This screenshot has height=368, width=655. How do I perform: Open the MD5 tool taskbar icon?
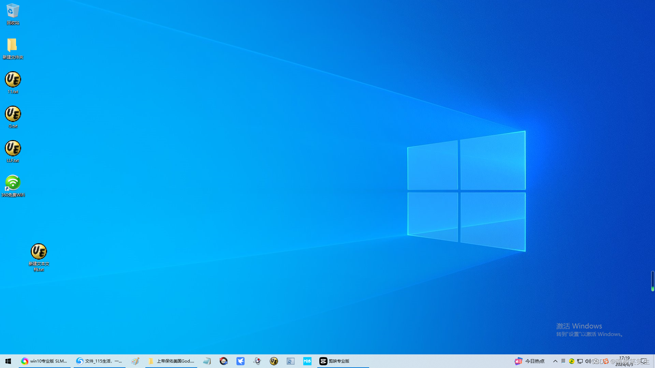point(307,361)
